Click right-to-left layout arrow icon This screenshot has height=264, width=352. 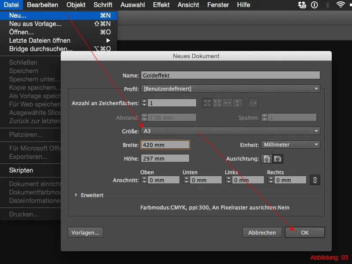click(253, 103)
